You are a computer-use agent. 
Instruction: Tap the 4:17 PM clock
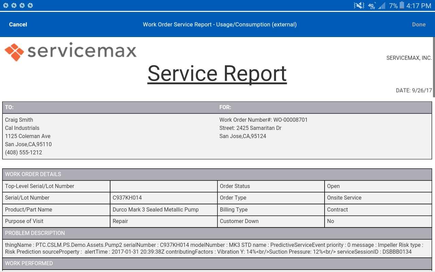(419, 6)
